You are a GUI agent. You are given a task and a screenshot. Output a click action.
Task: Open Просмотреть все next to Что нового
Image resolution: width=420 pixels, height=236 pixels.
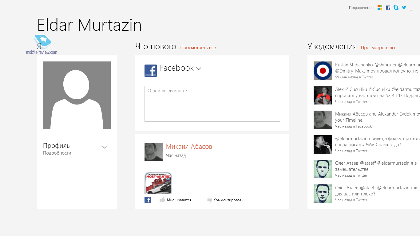pyautogui.click(x=198, y=48)
